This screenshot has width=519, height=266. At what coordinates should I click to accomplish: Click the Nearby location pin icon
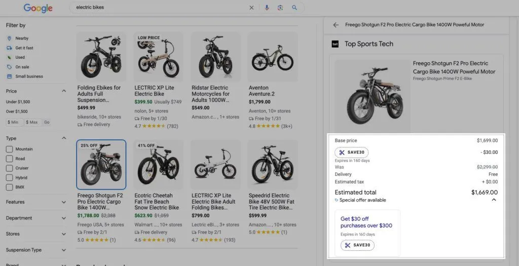point(9,39)
